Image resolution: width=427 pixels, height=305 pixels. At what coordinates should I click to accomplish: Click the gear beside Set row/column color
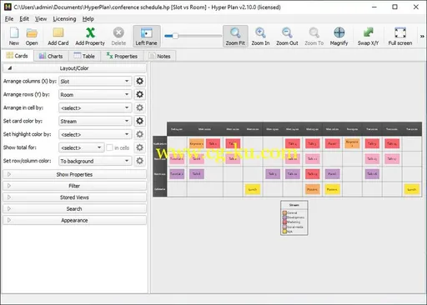(139, 161)
